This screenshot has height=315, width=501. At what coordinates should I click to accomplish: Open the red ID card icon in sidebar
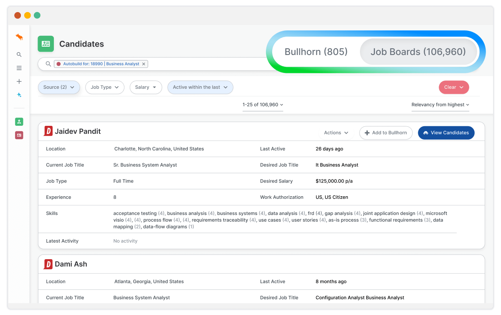pos(19,135)
